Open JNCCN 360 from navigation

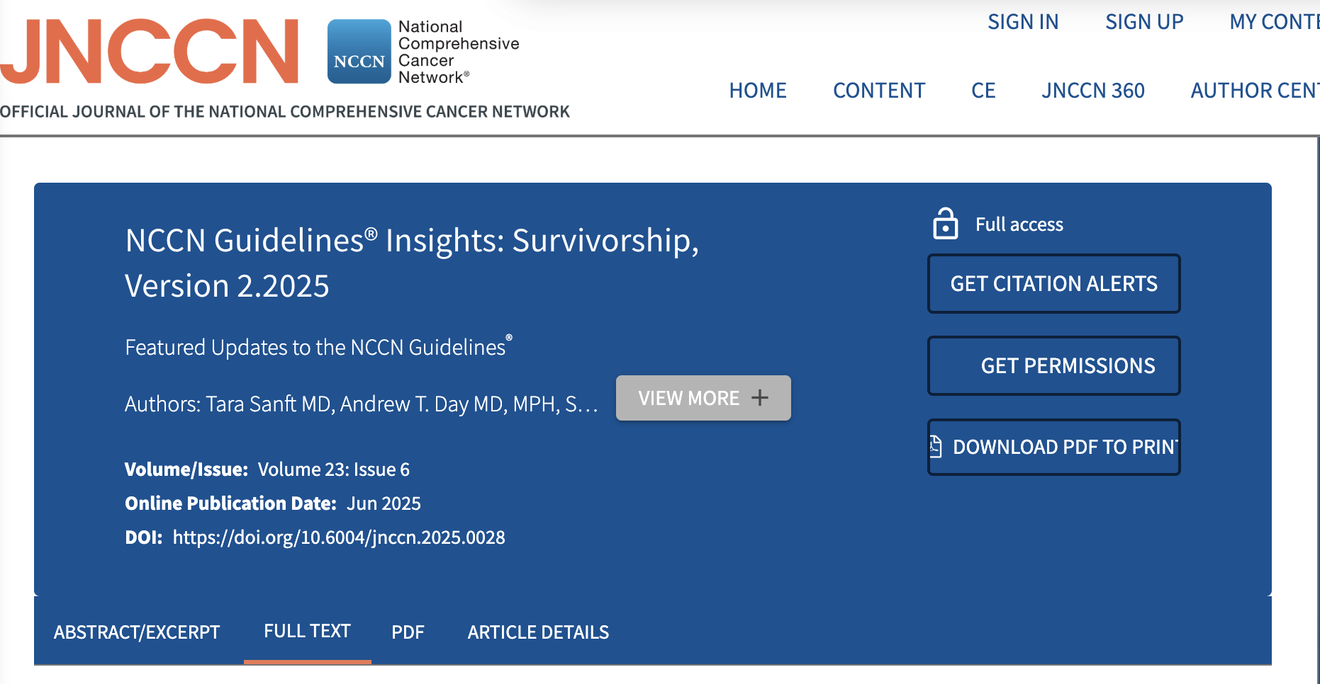point(1092,91)
